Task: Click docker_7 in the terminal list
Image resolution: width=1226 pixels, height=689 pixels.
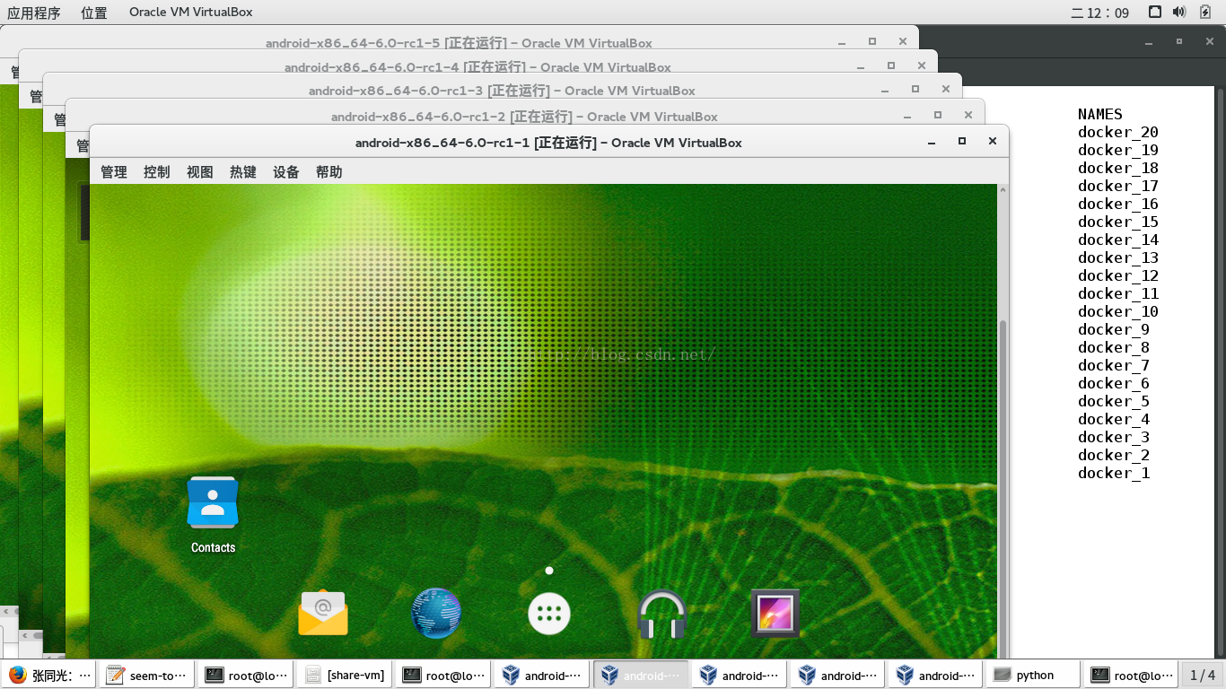Action: pyautogui.click(x=1114, y=365)
